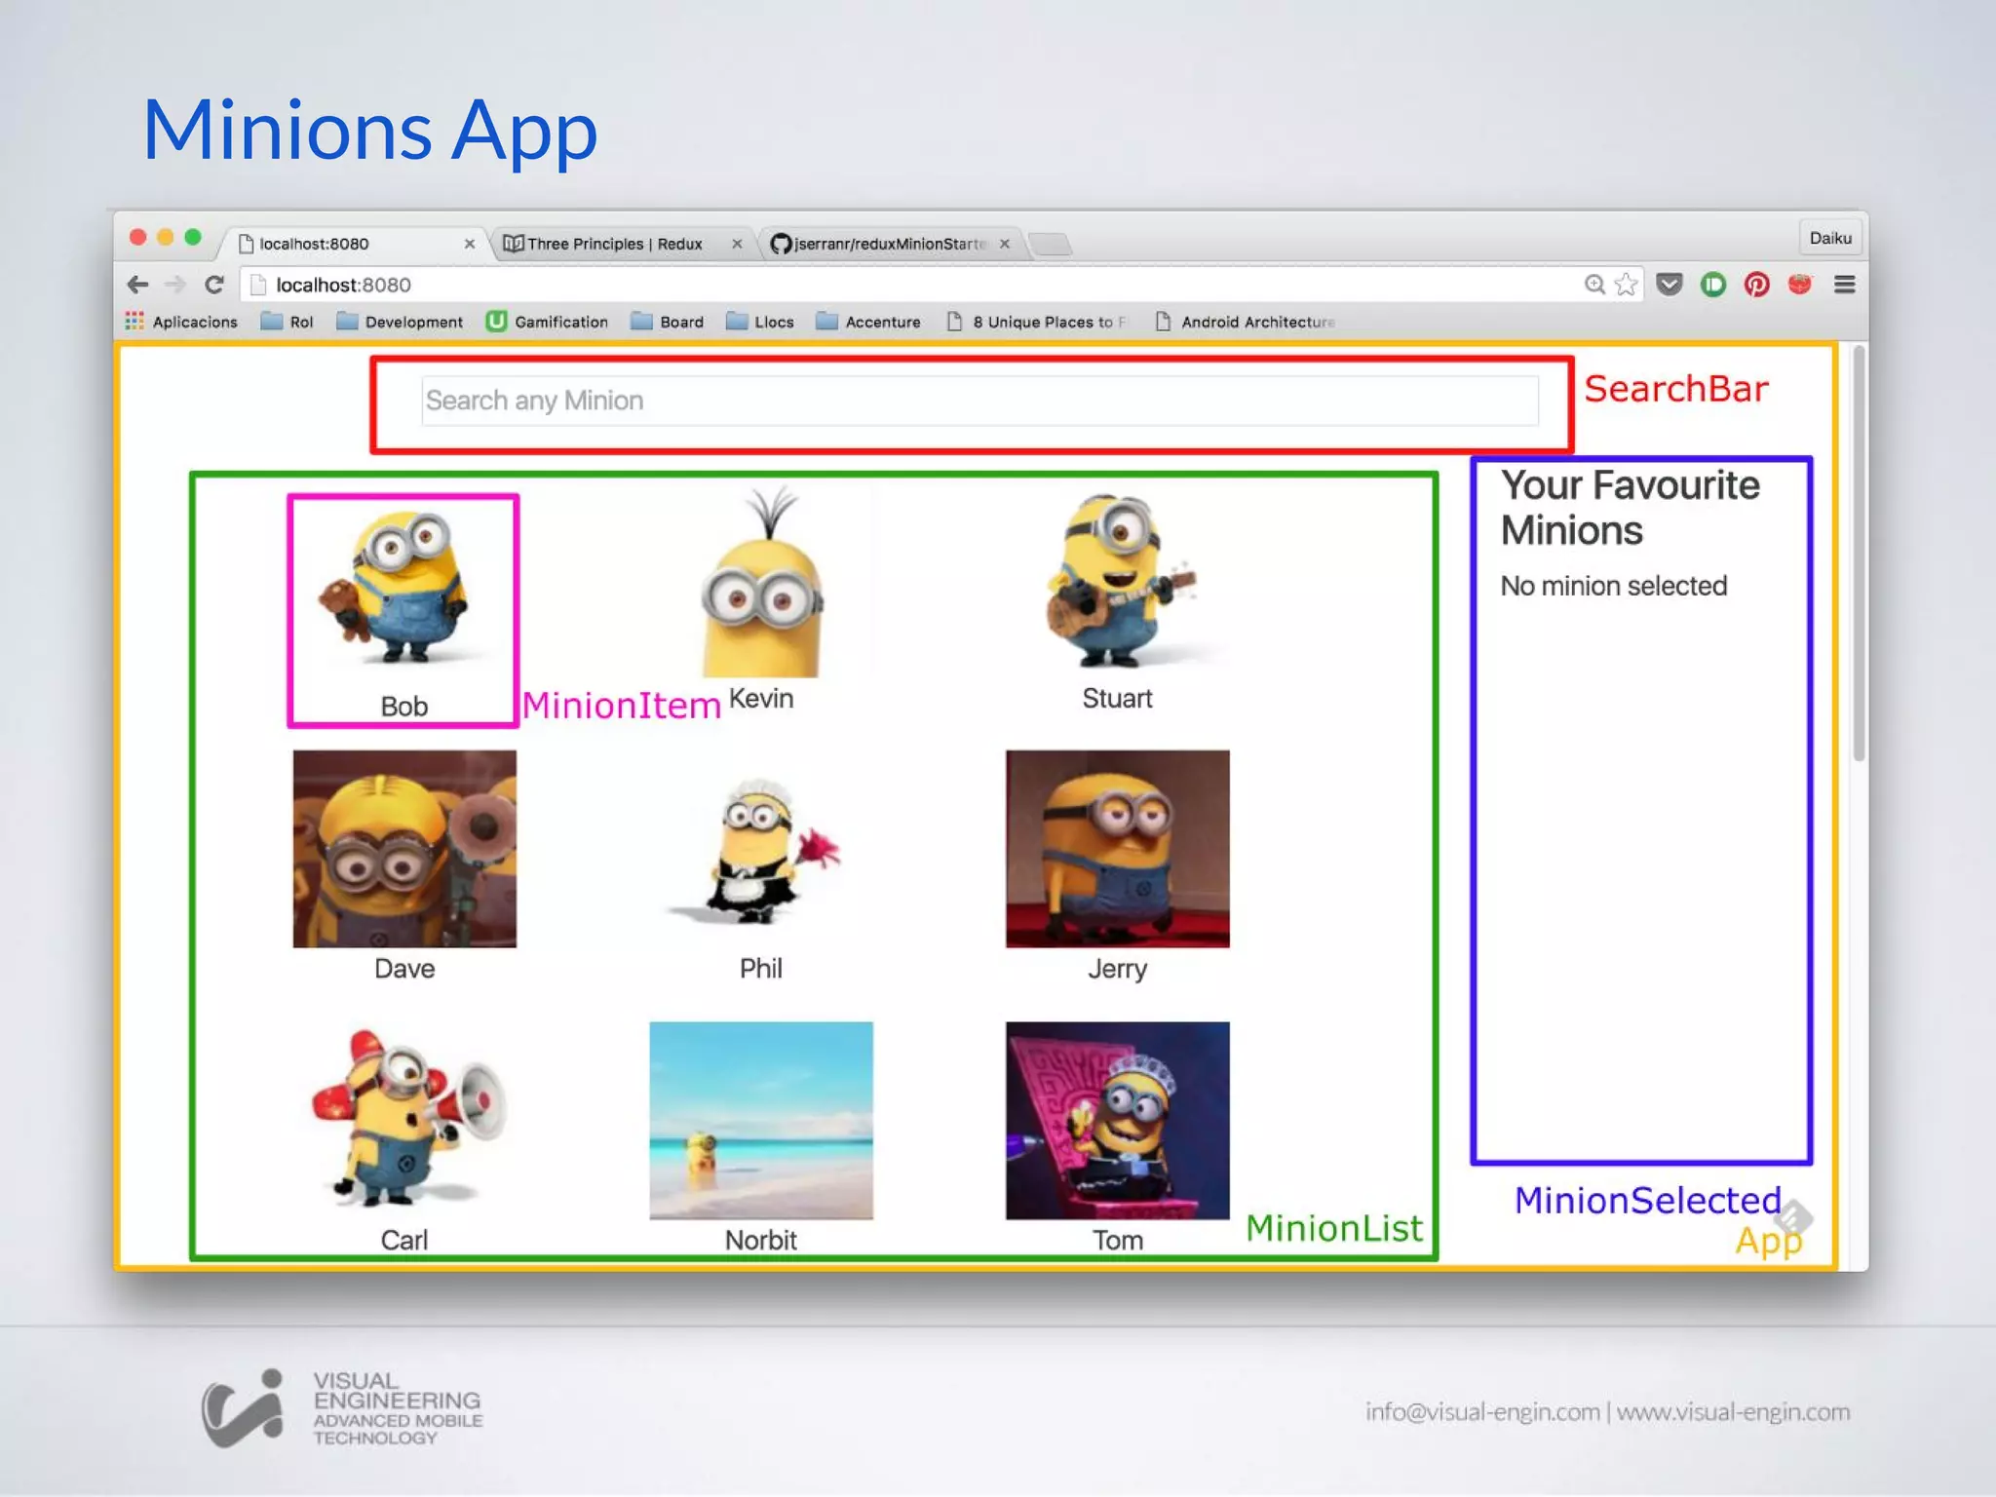Image resolution: width=1996 pixels, height=1497 pixels.
Task: Click the green circle extension icon
Action: [x=1713, y=285]
